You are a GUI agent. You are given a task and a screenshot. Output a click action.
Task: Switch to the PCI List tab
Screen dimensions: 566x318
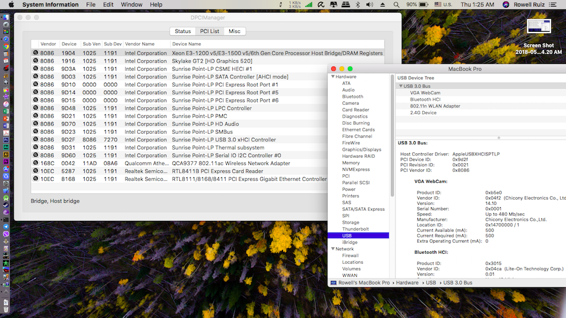pos(209,31)
